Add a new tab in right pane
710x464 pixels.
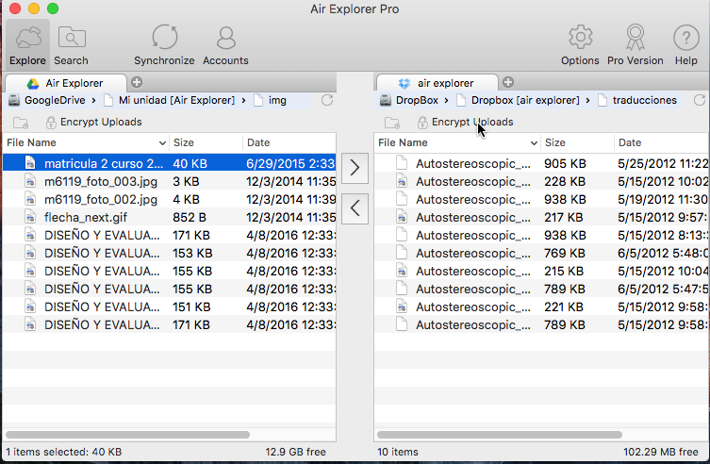pyautogui.click(x=509, y=83)
